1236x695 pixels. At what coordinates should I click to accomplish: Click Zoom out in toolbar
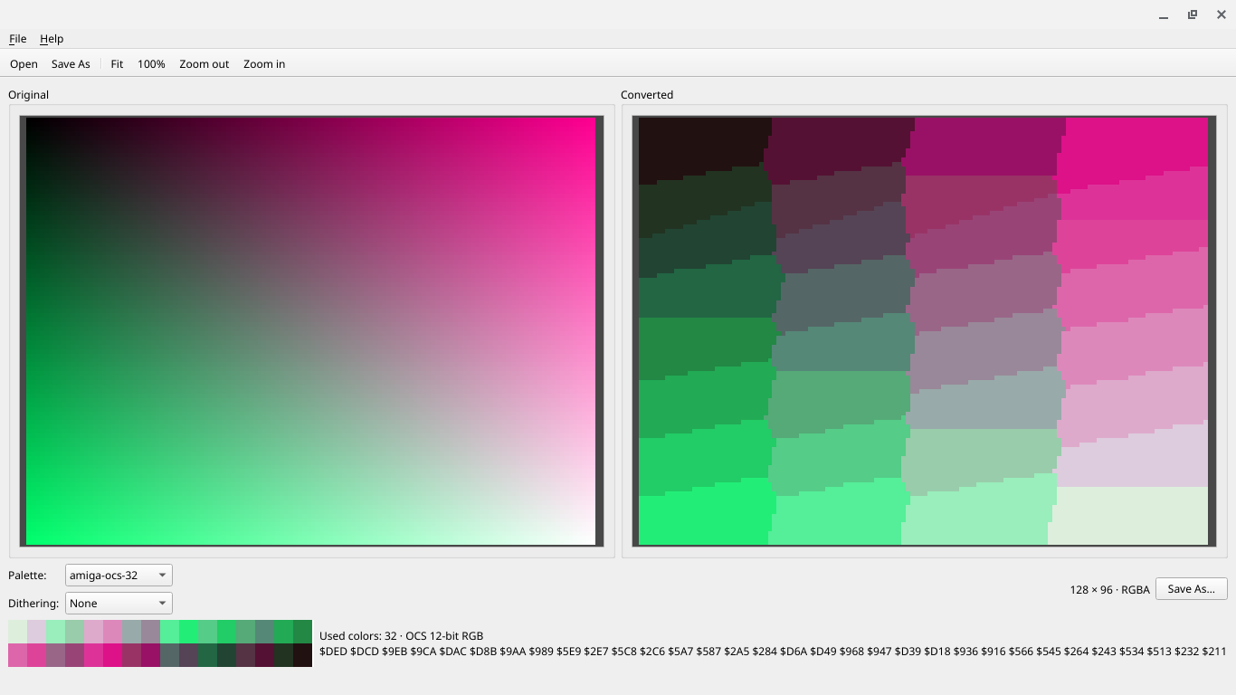click(x=204, y=64)
